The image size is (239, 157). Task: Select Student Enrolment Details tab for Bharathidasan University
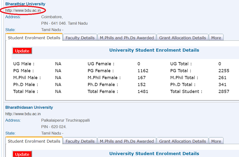(x=34, y=141)
